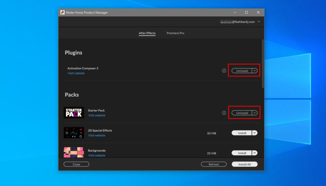
Task: Expand the Starter Pack uninstall dropdown arrow
Action: click(254, 113)
